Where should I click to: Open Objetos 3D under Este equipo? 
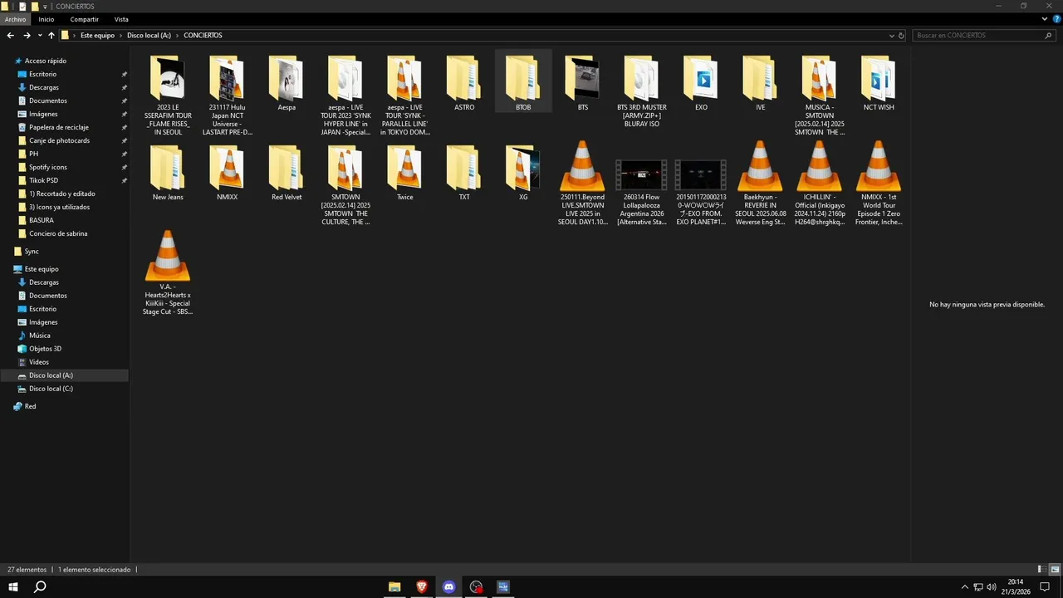pyautogui.click(x=45, y=349)
